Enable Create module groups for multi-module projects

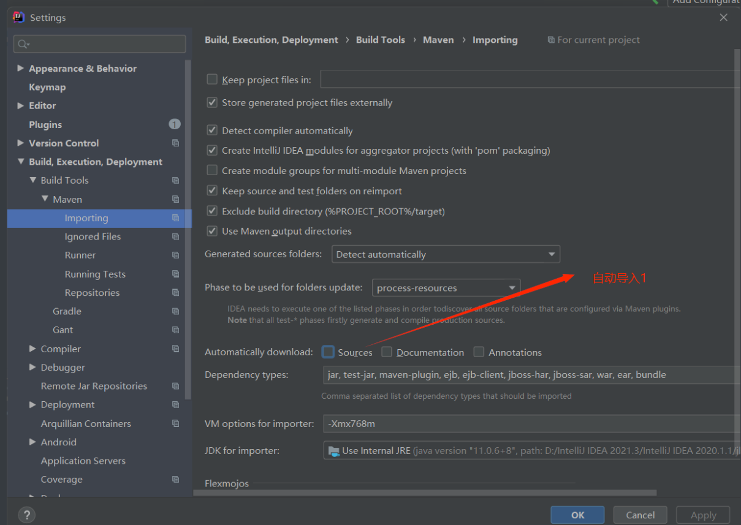(x=212, y=170)
